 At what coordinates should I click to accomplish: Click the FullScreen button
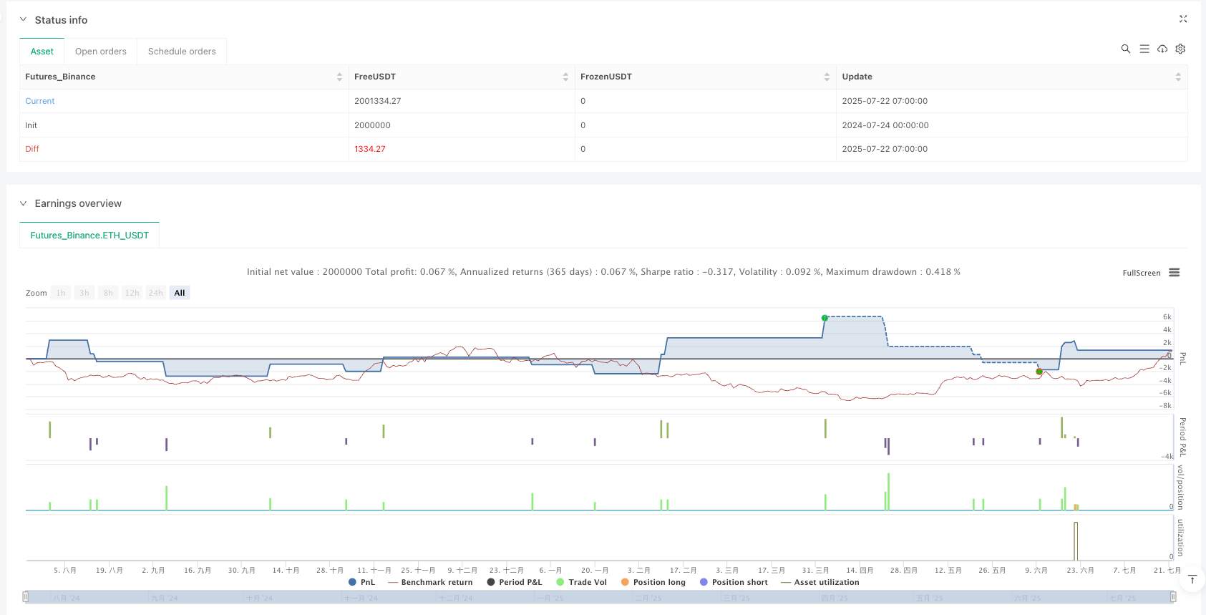[1141, 273]
